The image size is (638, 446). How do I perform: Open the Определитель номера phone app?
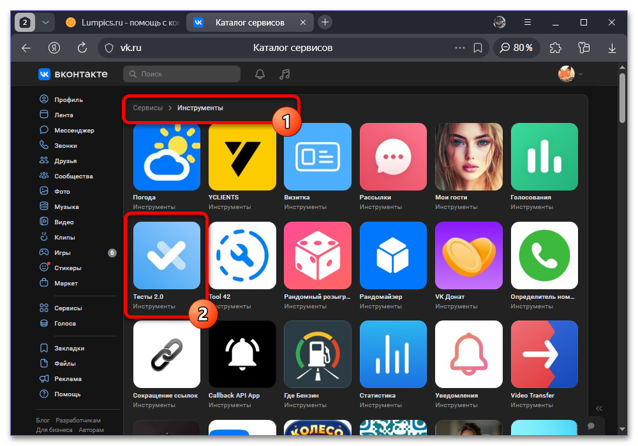(544, 255)
